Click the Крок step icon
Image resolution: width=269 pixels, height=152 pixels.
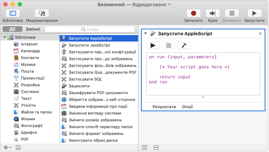(x=213, y=13)
